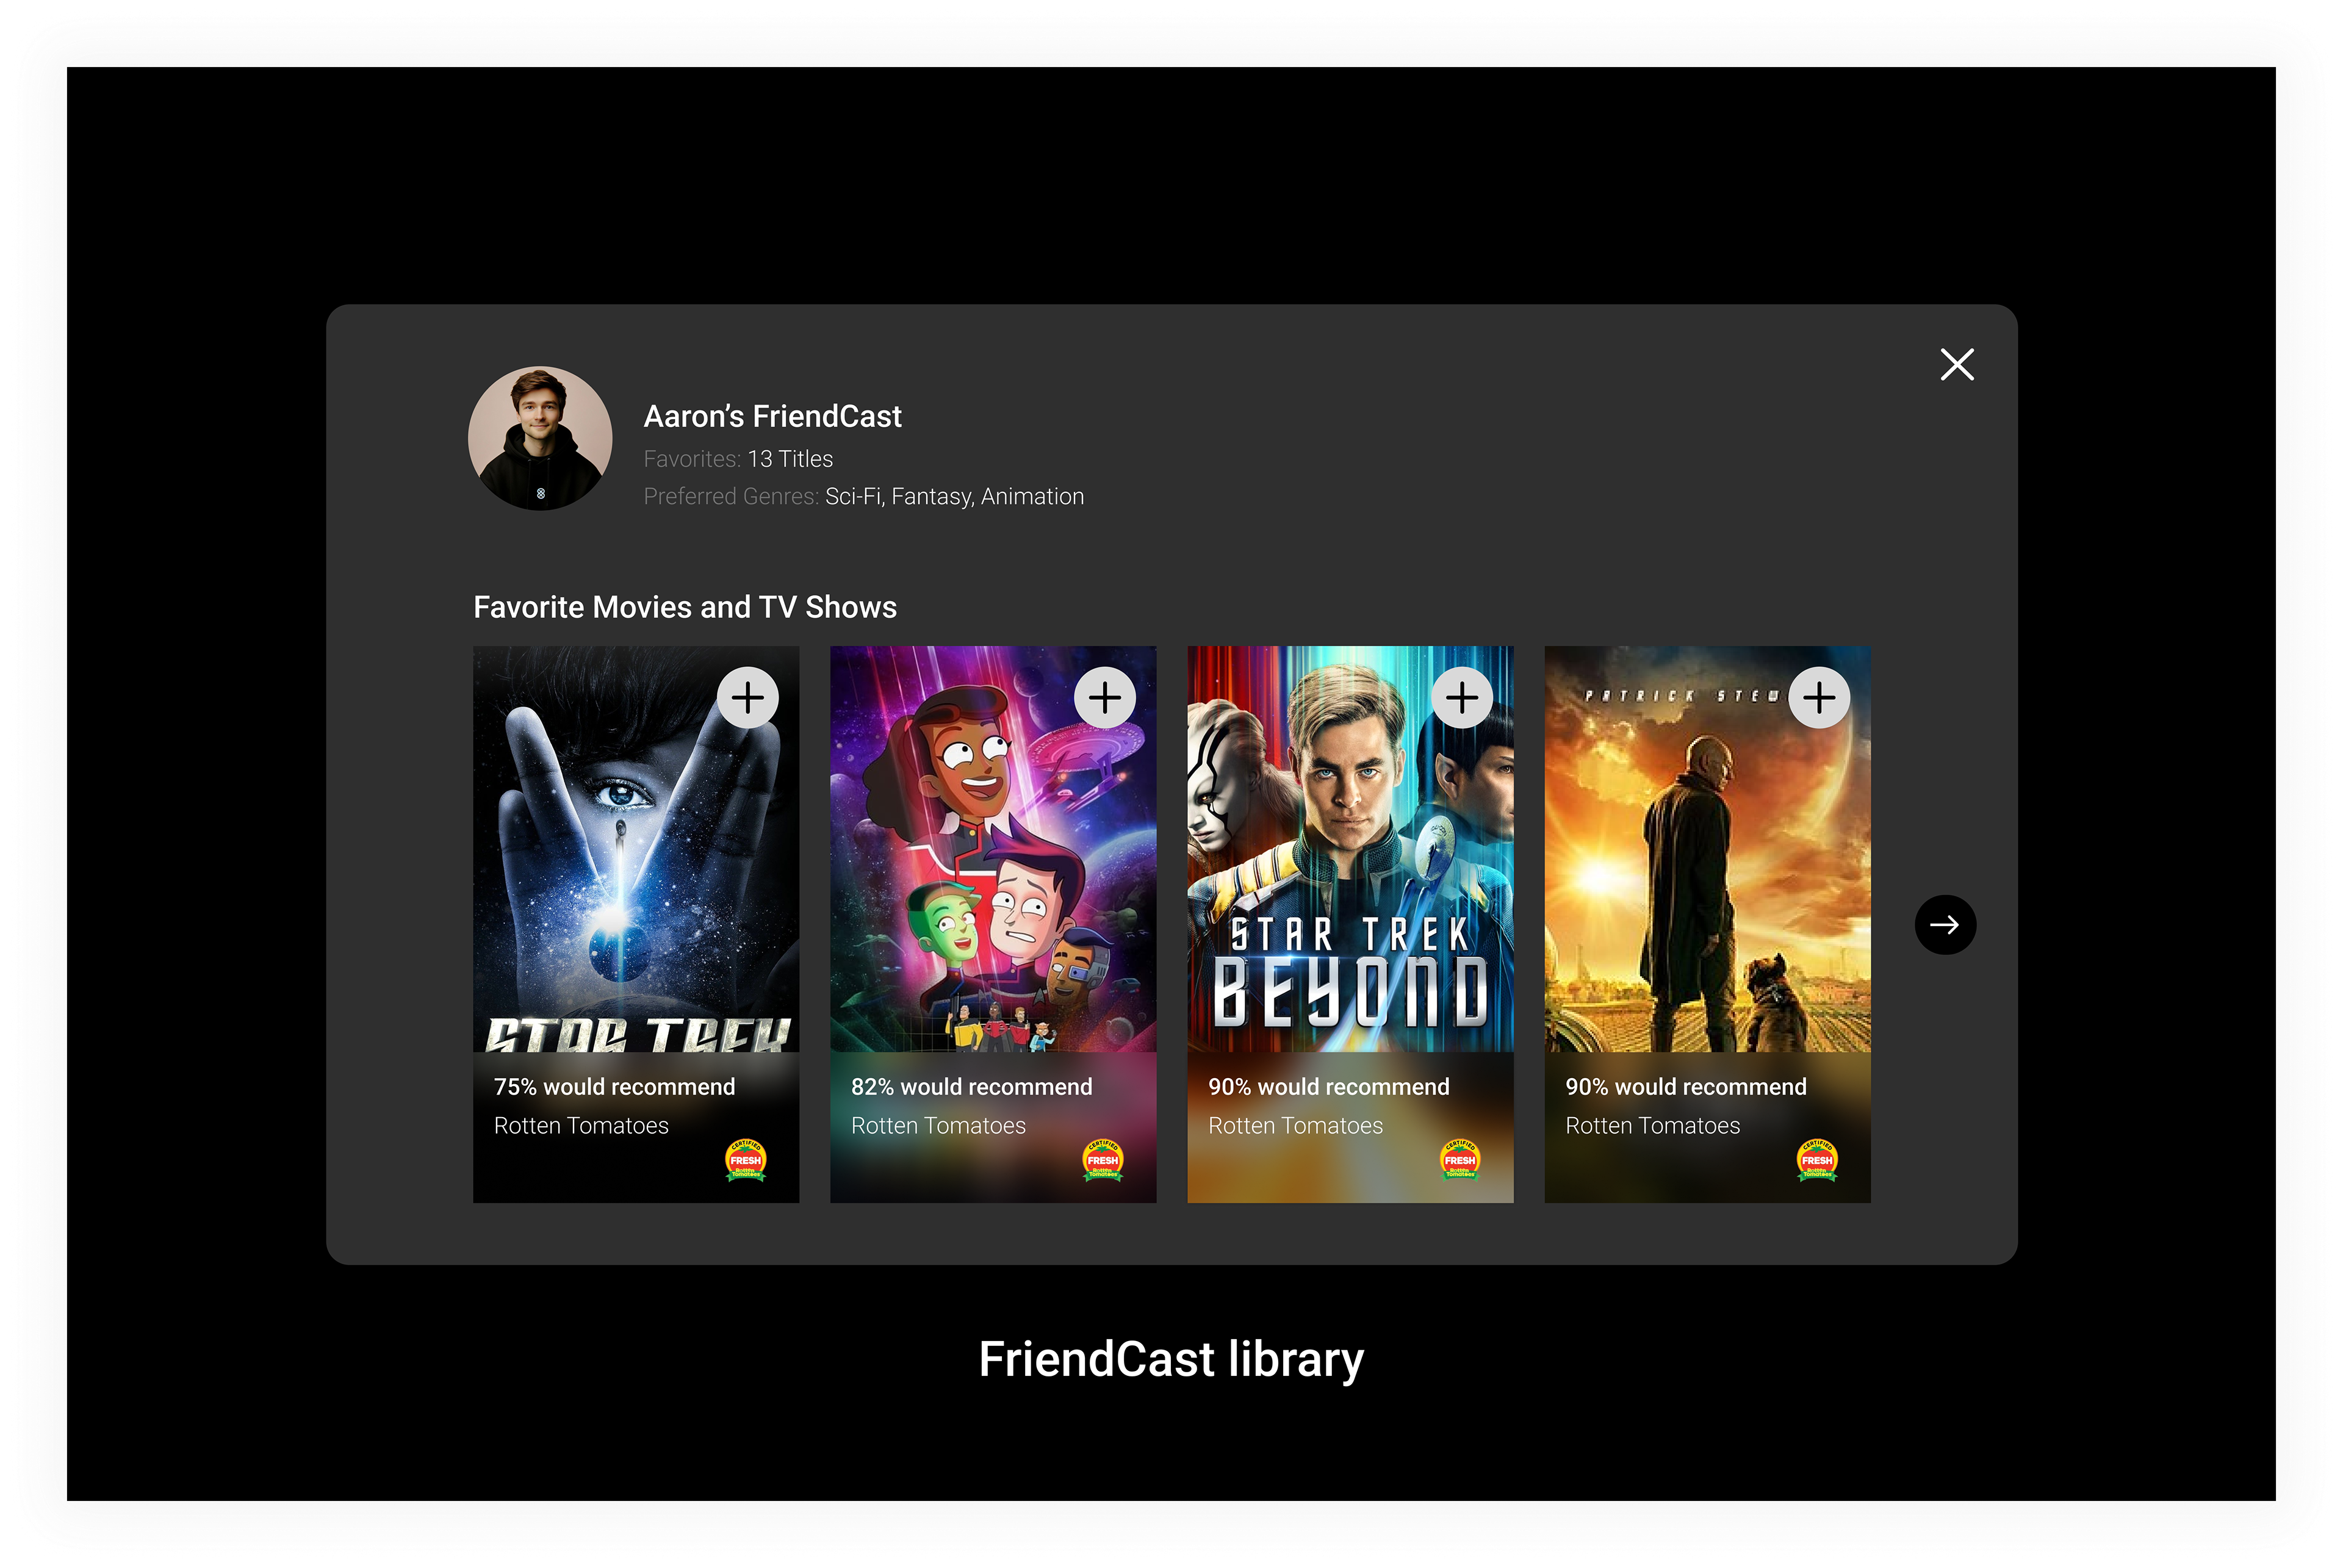
Task: Select Aaron's FriendCast title text
Action: pyautogui.click(x=772, y=416)
